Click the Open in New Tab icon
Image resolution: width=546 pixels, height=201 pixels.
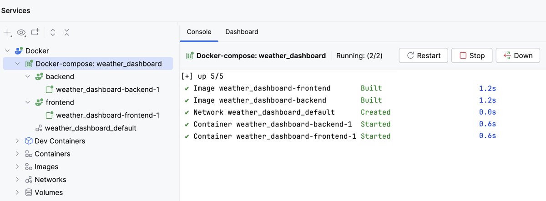click(35, 32)
